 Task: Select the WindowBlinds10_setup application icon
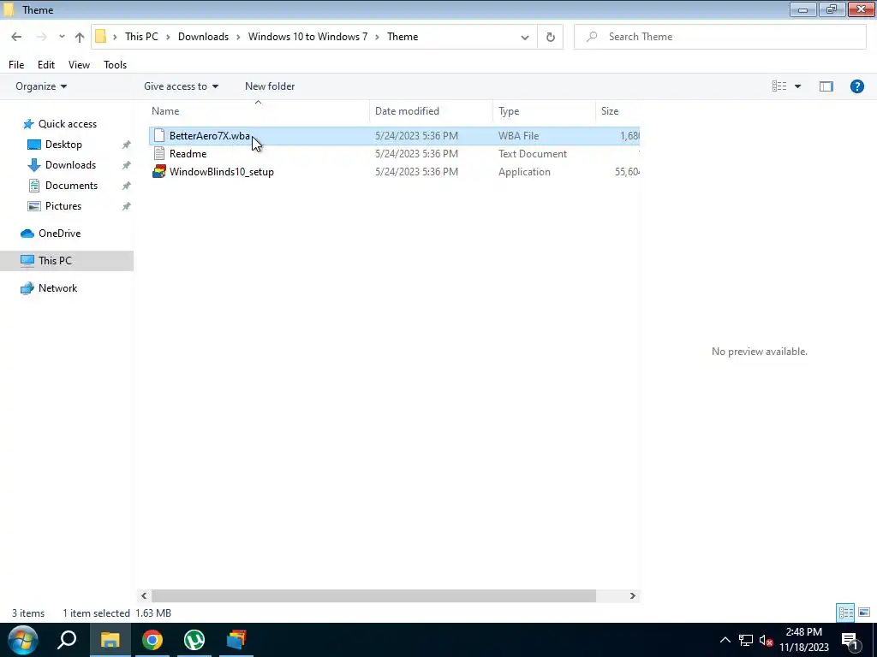point(159,171)
